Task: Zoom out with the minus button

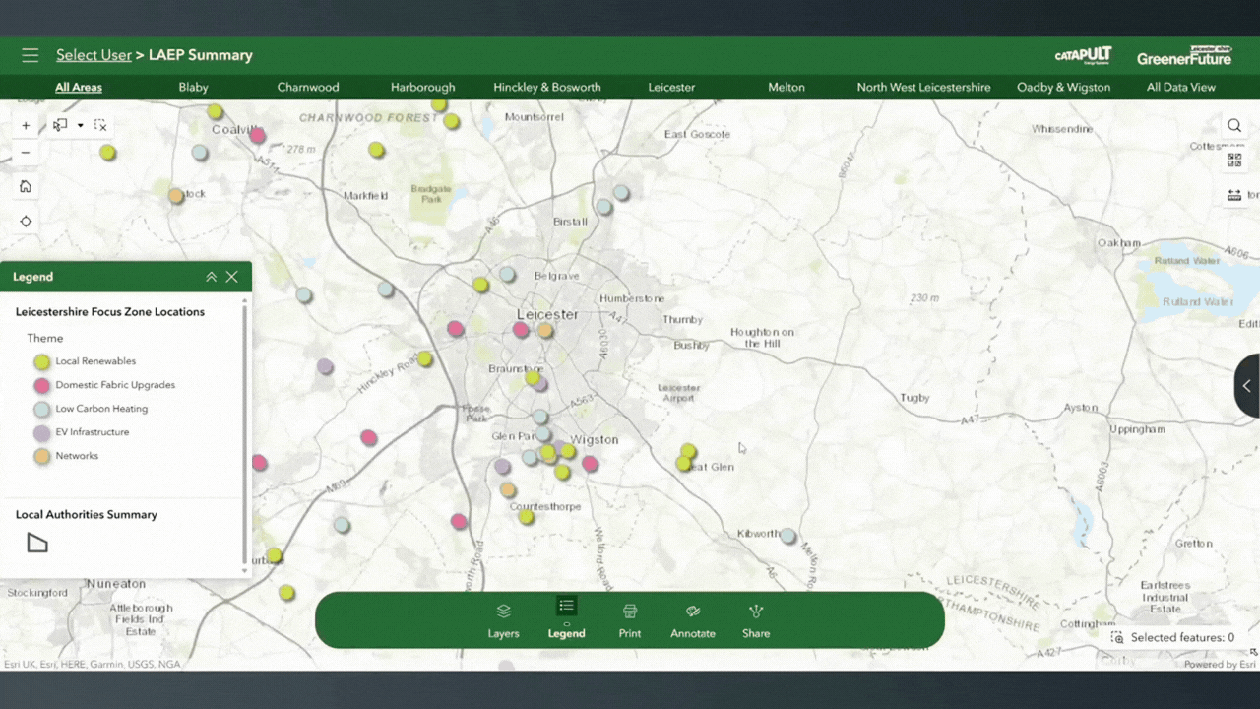Action: coord(26,152)
